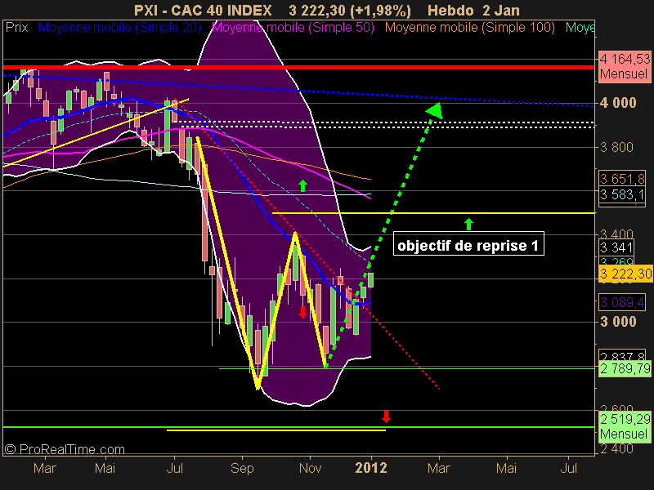Viewport: 654px width, 490px height.
Task: Click the '3 341' price tag
Action: [616, 247]
